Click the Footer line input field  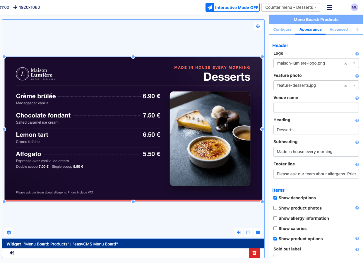pyautogui.click(x=316, y=174)
